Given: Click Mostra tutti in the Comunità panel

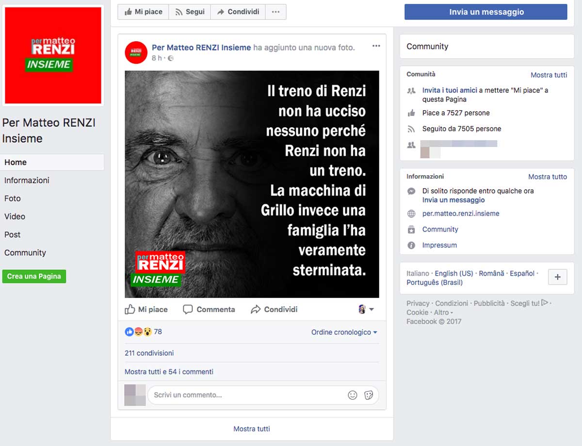Looking at the screenshot, I should (549, 75).
